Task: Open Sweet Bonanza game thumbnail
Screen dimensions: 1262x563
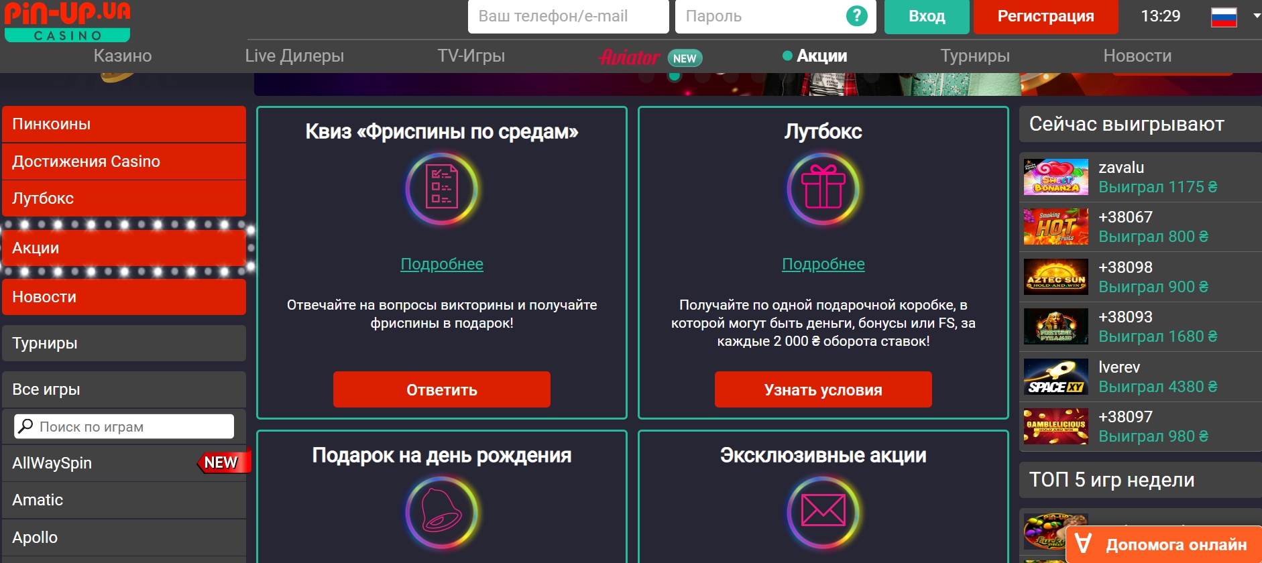Action: click(1056, 177)
